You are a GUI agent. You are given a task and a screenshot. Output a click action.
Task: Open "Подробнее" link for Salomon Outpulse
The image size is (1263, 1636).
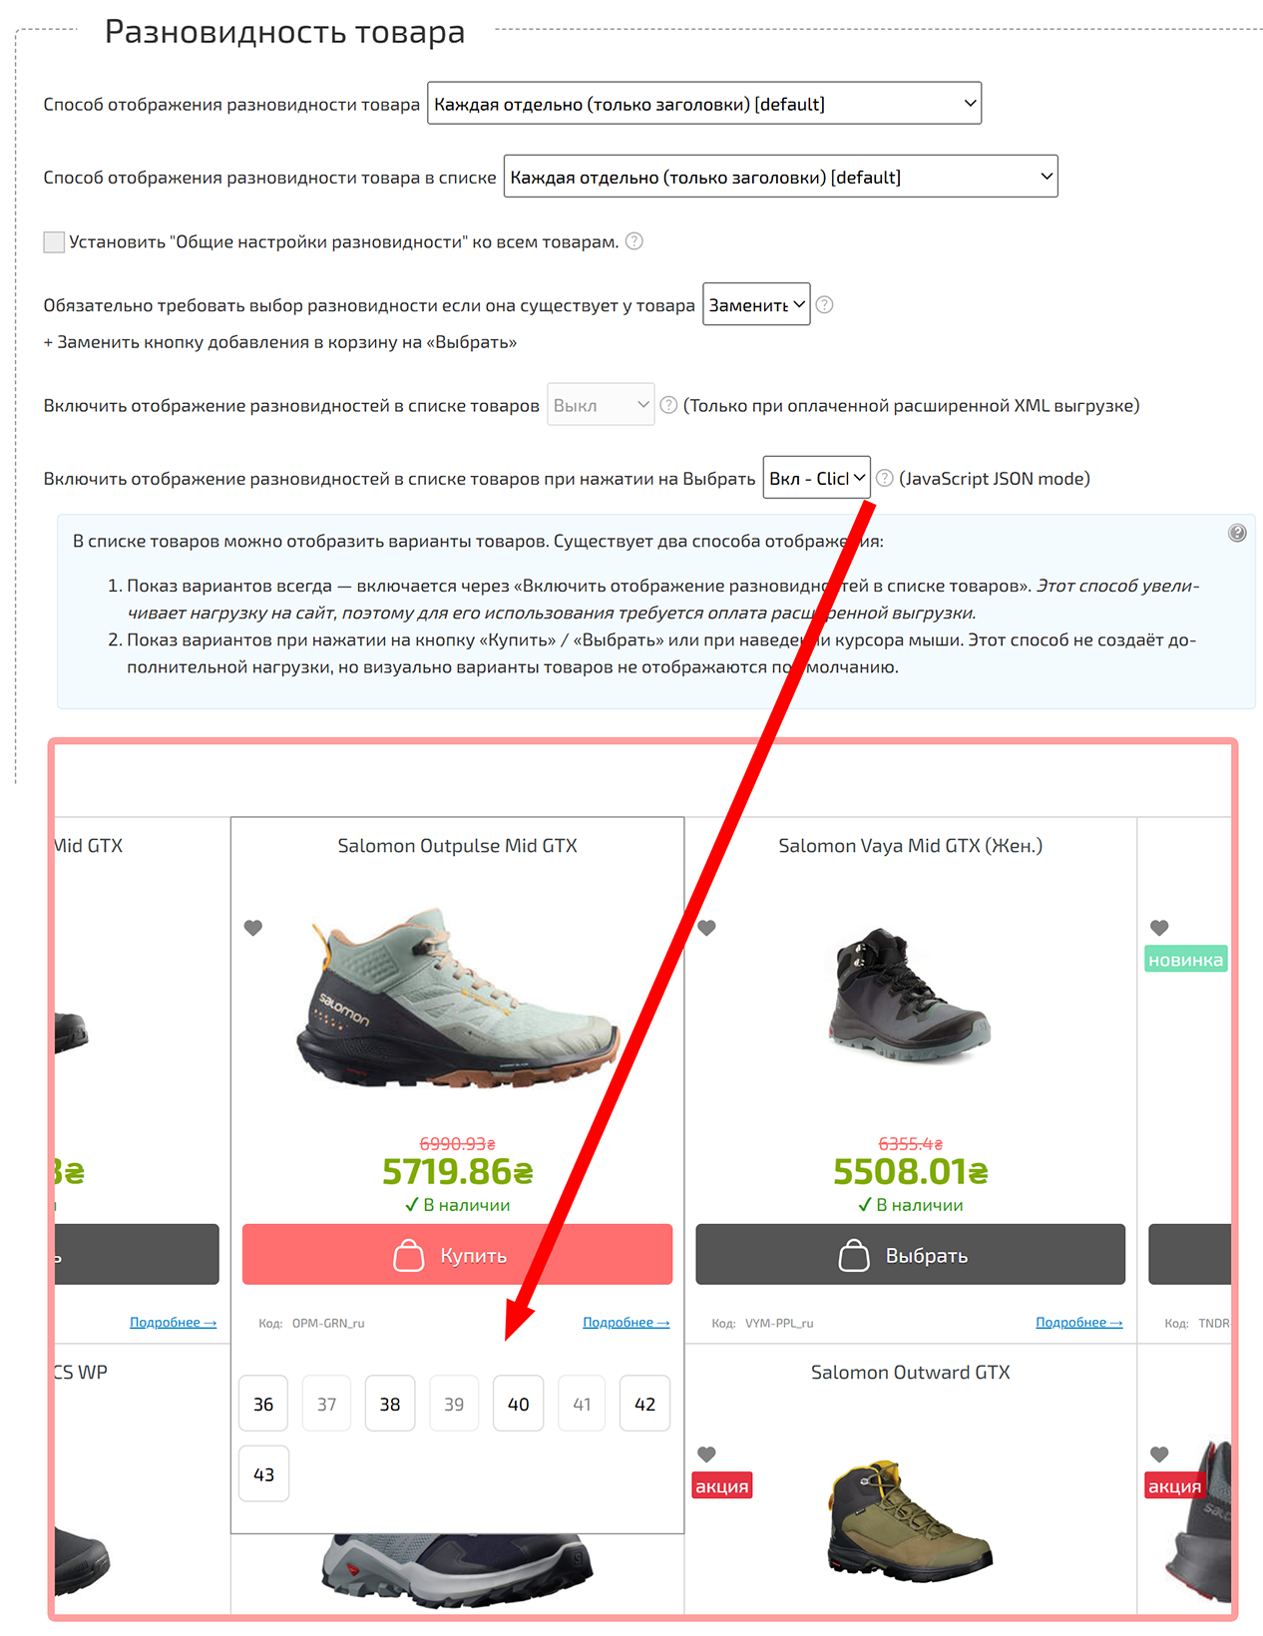point(626,1323)
